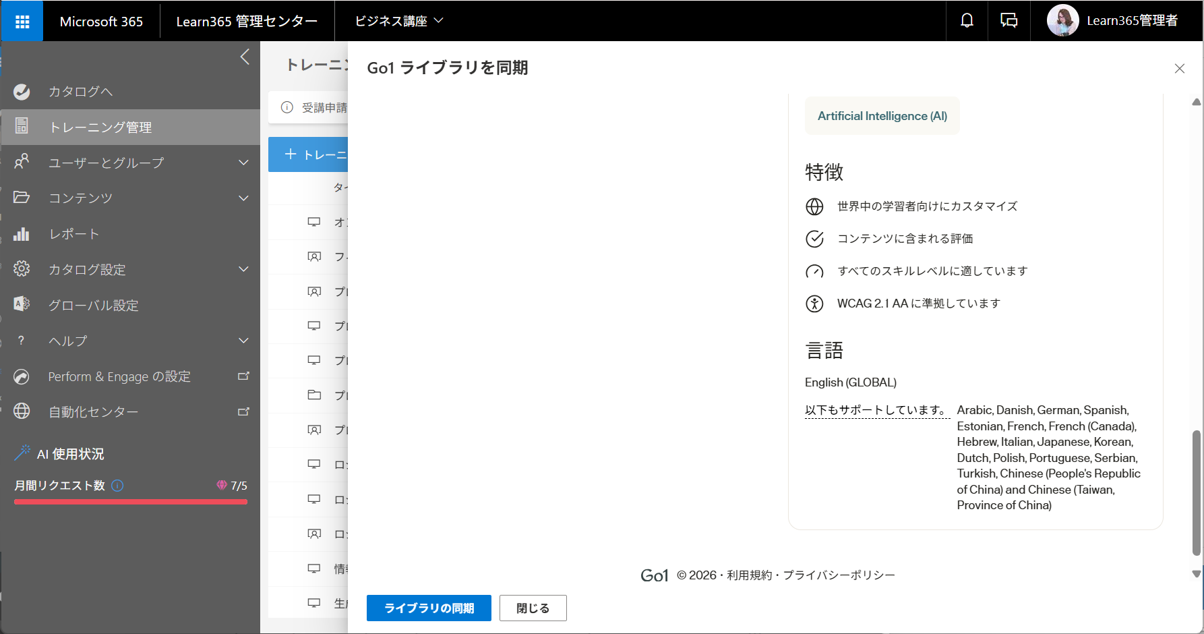Open the chat feedback icon in header
The width and height of the screenshot is (1204, 634).
(1009, 21)
